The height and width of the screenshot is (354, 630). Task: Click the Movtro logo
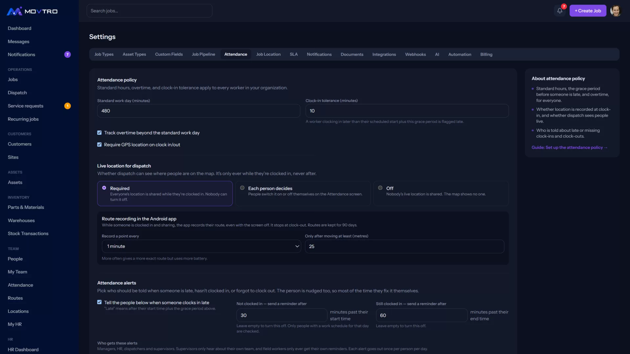32,11
